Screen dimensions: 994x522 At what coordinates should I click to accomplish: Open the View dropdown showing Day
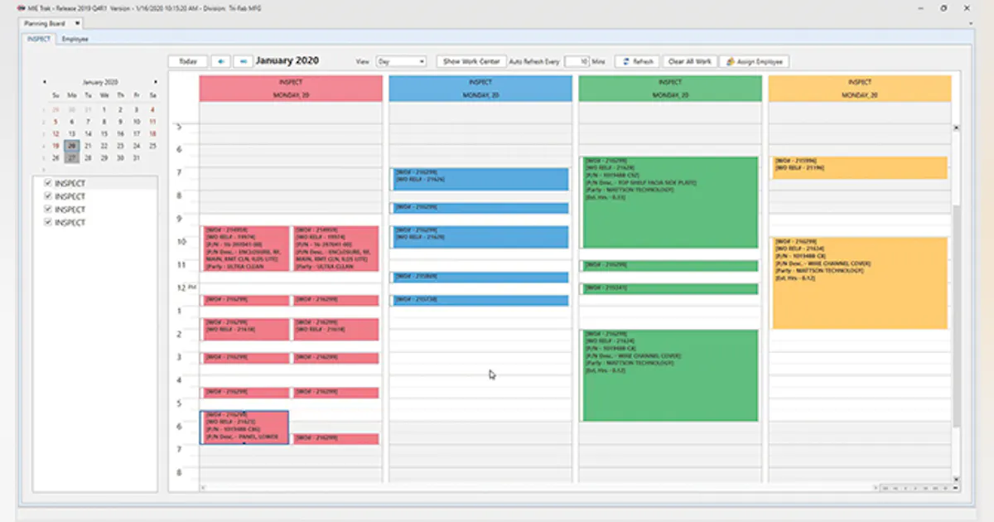click(x=400, y=61)
